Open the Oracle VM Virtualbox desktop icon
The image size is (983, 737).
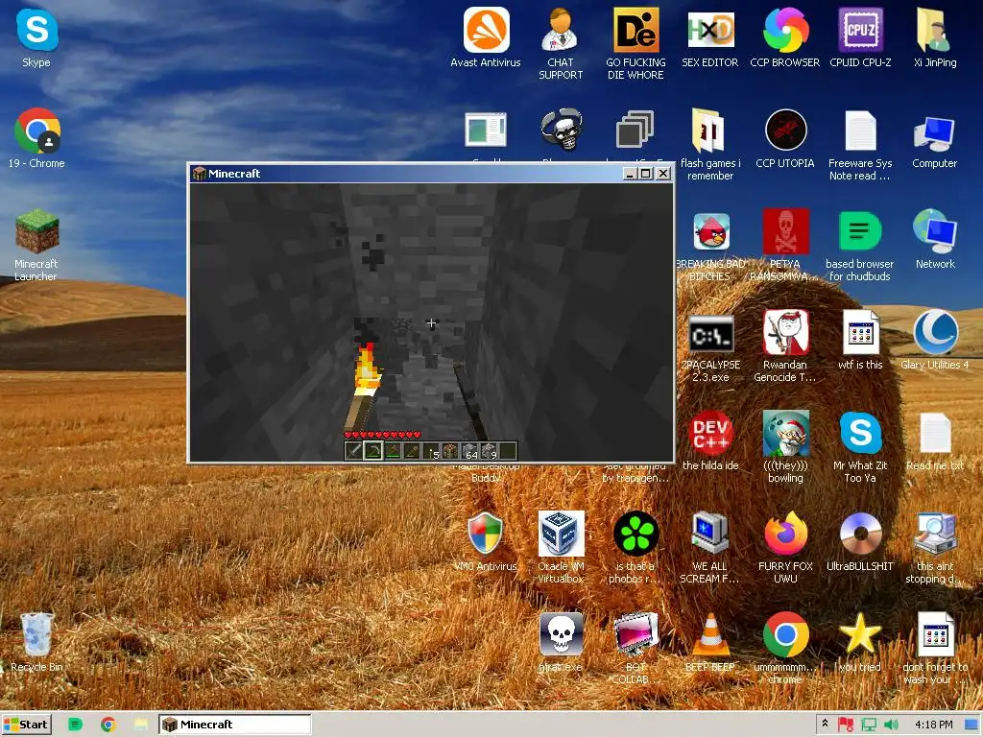(561, 546)
